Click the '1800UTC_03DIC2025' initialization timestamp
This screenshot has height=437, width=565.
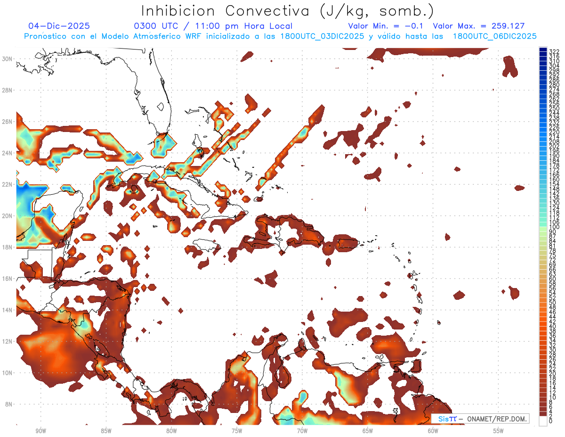tap(323, 36)
